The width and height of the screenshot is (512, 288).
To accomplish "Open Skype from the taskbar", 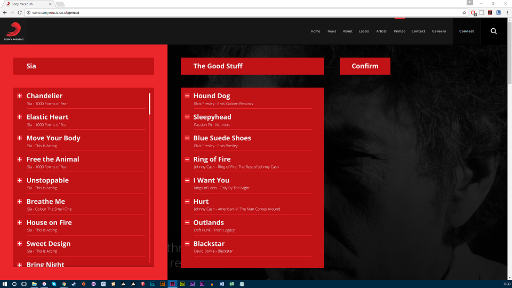I will point(54,284).
